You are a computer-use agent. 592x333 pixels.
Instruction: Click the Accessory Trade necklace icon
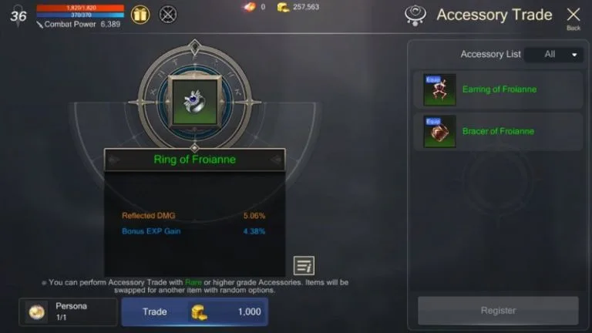415,15
